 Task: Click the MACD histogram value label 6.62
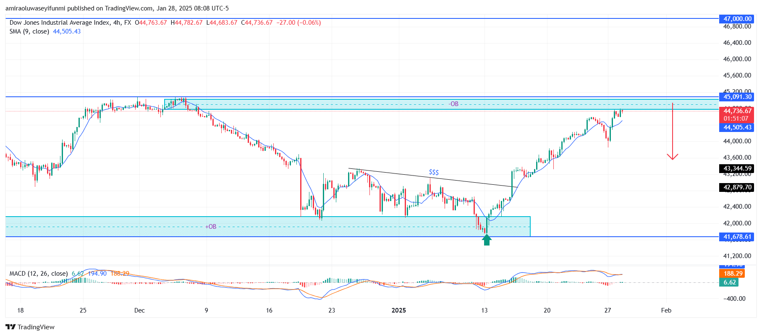click(x=729, y=282)
